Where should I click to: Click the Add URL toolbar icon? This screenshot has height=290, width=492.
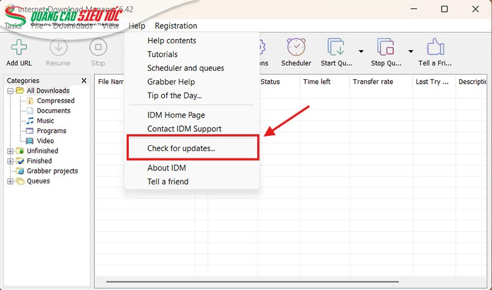coord(19,48)
